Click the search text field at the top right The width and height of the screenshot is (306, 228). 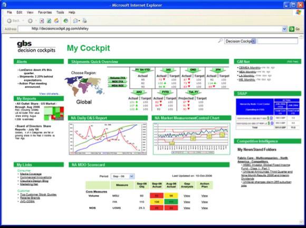click(278, 41)
